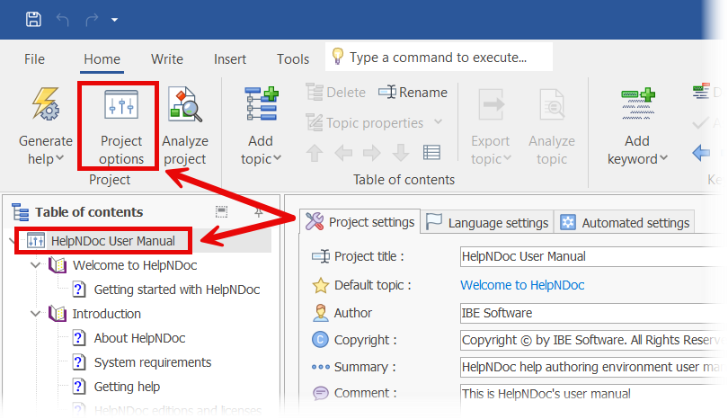Open Project options in the ribbon

(x=121, y=126)
